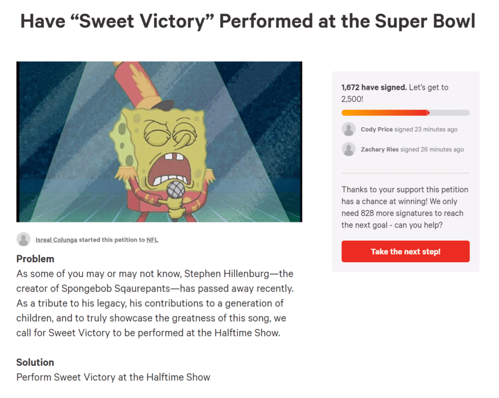The width and height of the screenshot is (499, 398).
Task: Click the "Problem" section heading
Action: pyautogui.click(x=35, y=259)
